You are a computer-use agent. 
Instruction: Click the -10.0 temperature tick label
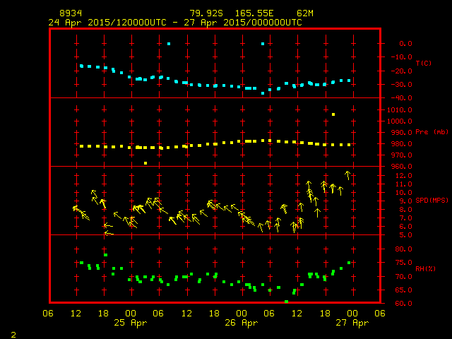pos(402,57)
